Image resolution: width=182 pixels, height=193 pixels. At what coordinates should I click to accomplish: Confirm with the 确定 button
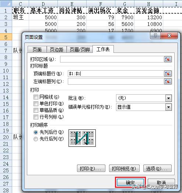point(130,183)
